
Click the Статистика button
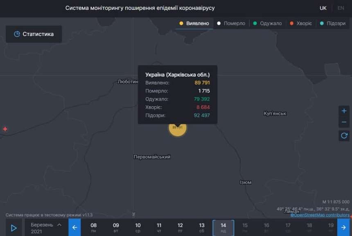click(34, 34)
